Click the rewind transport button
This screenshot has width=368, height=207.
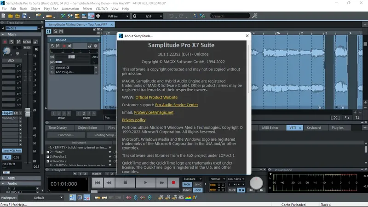[109, 182]
